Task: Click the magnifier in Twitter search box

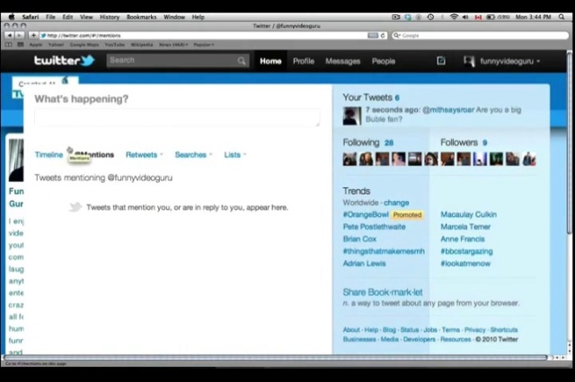Action: point(242,61)
